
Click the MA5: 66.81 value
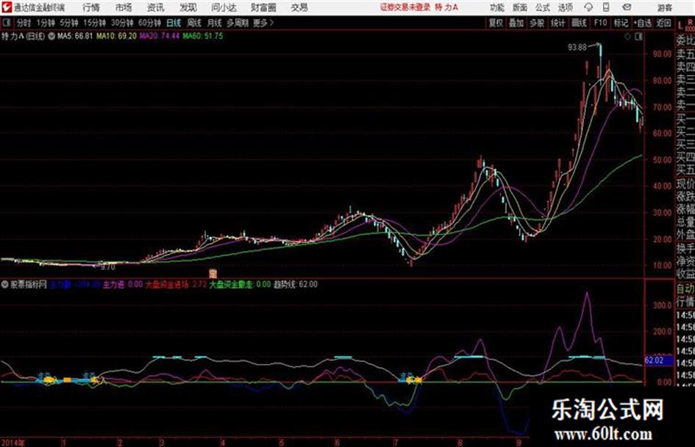coord(75,36)
